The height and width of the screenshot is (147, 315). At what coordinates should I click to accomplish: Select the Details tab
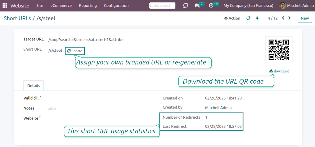point(33,86)
